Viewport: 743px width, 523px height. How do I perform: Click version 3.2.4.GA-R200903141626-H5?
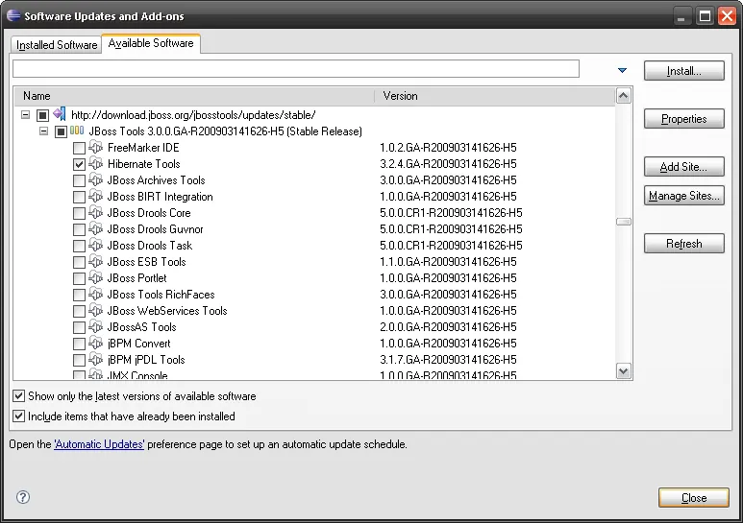point(448,163)
